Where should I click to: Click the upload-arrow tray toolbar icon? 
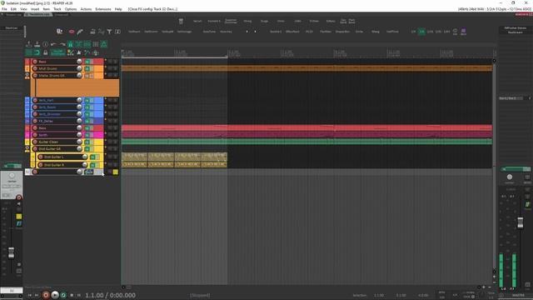pyautogui.click(x=29, y=44)
